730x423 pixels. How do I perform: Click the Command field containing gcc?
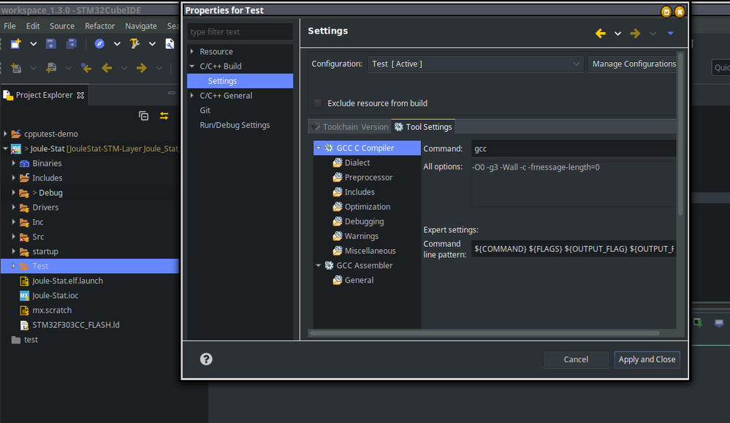coord(574,148)
